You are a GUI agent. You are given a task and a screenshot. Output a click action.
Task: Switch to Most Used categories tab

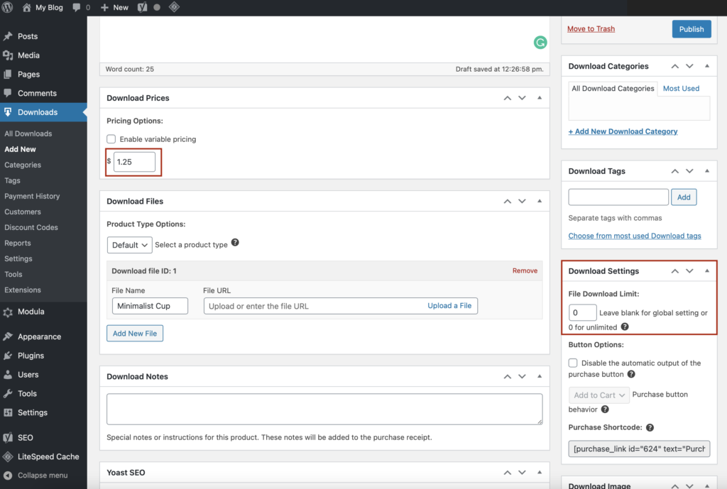pyautogui.click(x=681, y=89)
